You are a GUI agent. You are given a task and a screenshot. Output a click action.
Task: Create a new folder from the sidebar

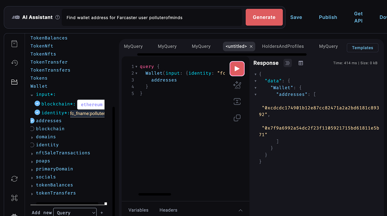(x=14, y=82)
